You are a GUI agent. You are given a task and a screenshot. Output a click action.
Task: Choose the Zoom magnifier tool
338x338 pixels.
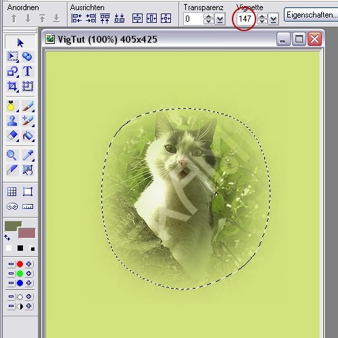point(11,155)
